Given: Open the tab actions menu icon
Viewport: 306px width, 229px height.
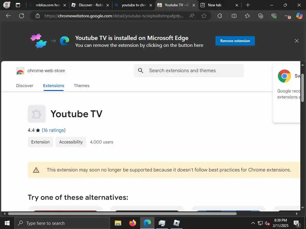Looking at the screenshot, I should coord(18,5).
